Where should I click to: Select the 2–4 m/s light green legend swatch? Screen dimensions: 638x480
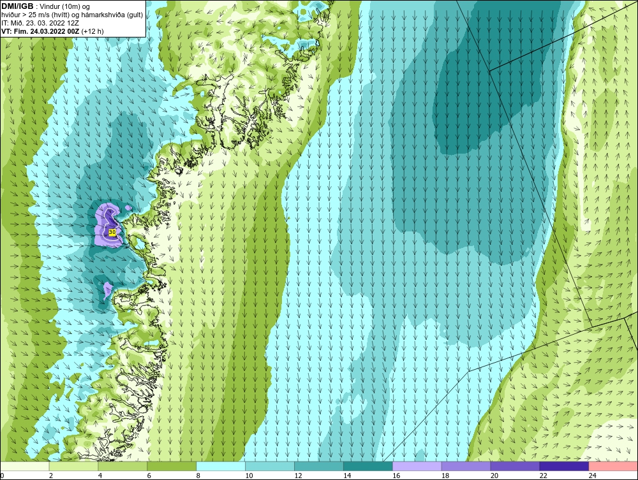pyautogui.click(x=73, y=466)
